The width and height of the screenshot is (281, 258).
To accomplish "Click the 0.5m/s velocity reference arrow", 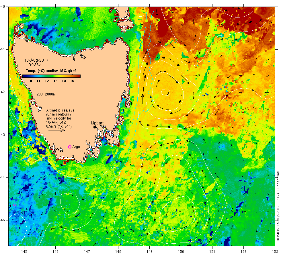I will coord(57,130).
